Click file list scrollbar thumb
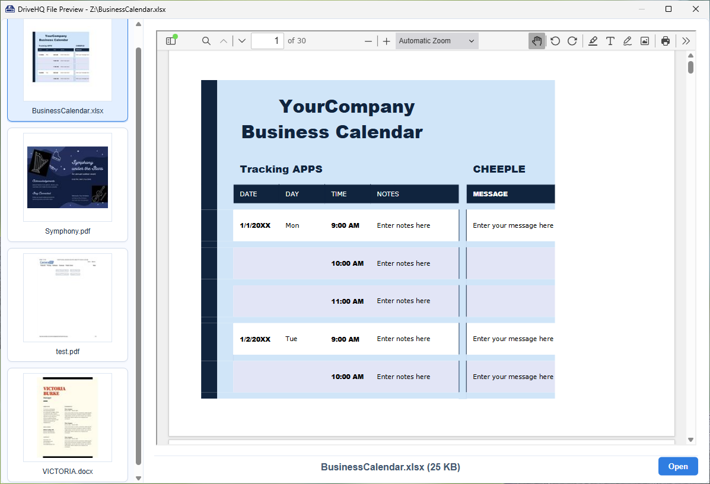 (139, 256)
